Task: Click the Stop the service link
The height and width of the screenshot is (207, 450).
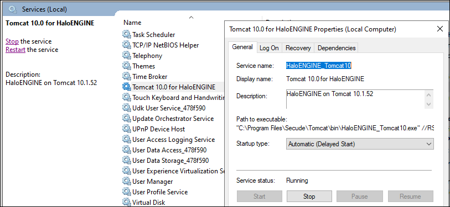Action: 12,41
